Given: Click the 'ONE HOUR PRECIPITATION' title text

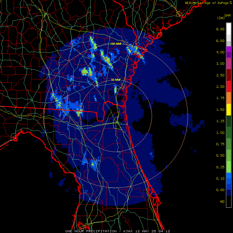Looking at the screenshot, I should click(91, 231).
